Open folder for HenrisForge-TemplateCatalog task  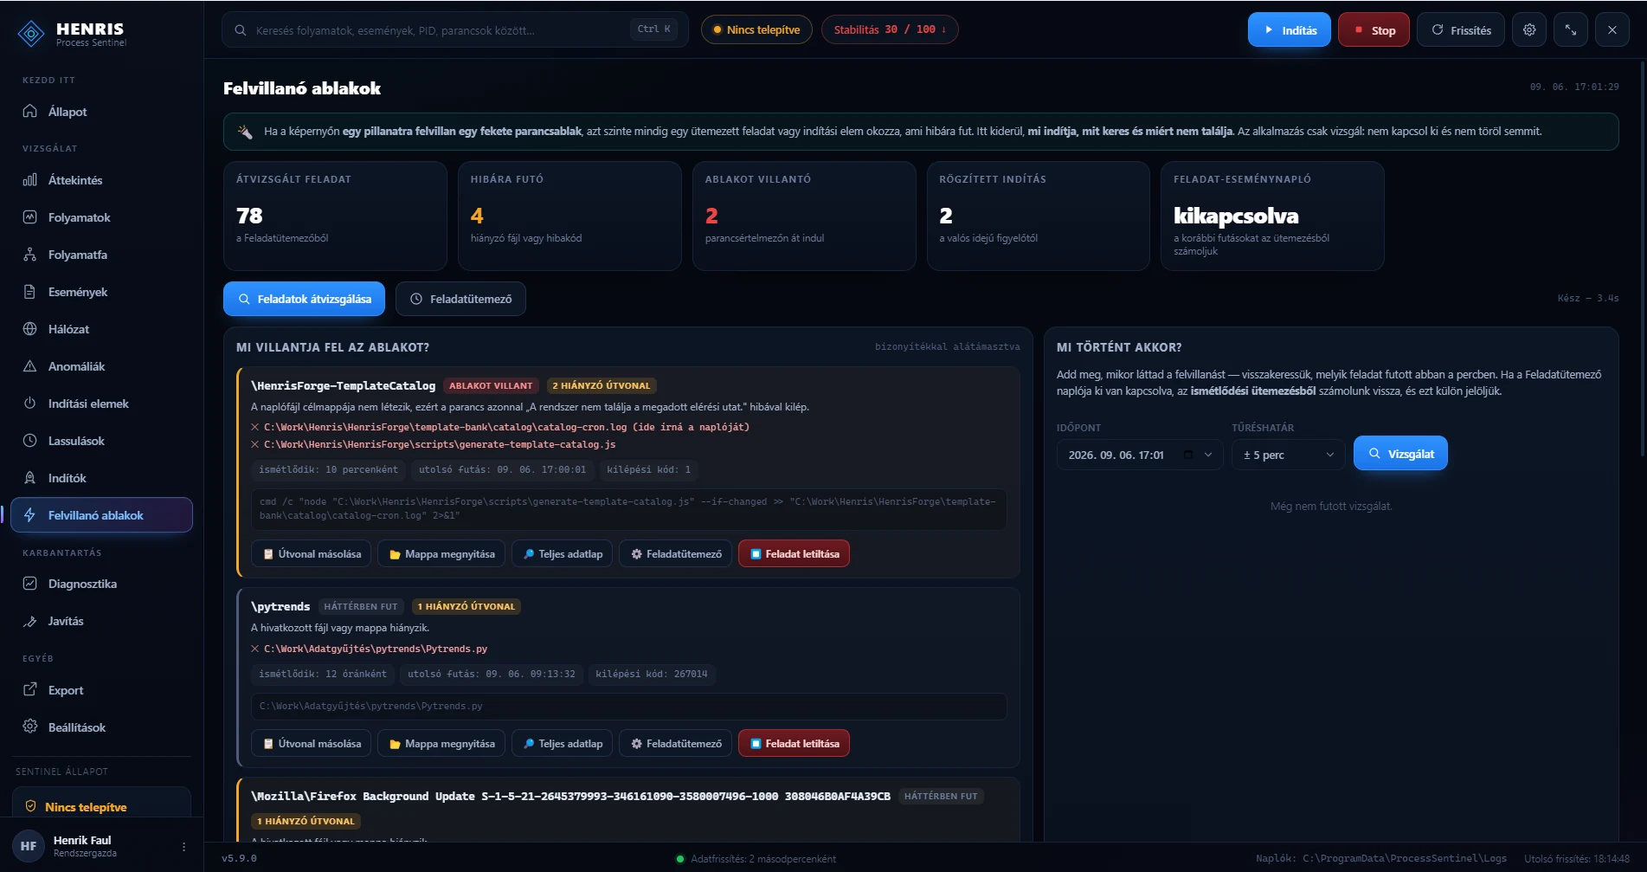441,553
